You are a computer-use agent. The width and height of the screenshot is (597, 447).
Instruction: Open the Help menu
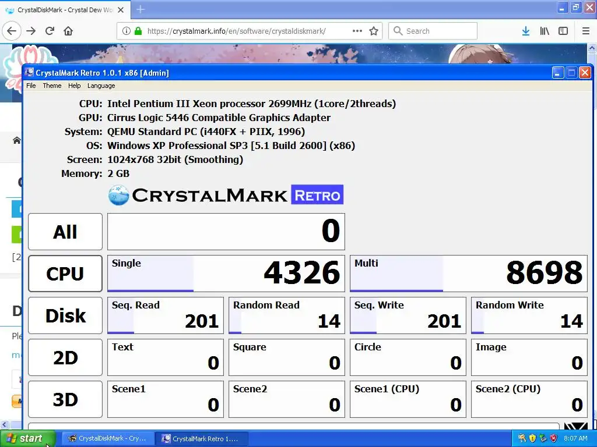74,86
